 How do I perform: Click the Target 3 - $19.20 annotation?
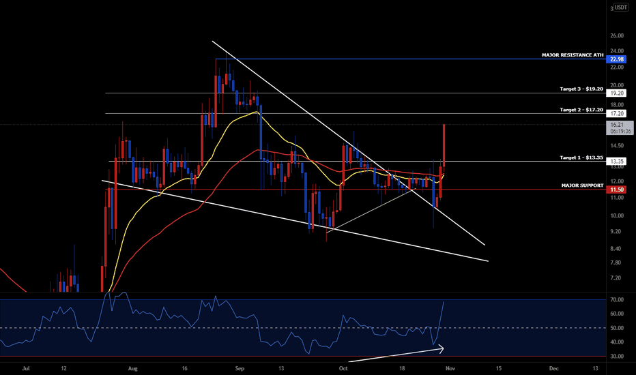coord(581,89)
